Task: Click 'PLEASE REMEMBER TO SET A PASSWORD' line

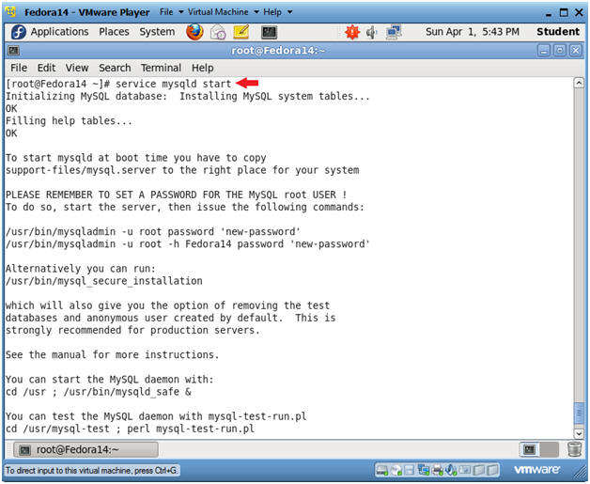Action: pos(176,195)
